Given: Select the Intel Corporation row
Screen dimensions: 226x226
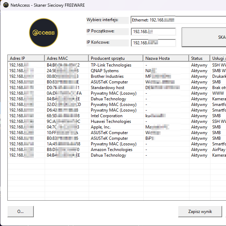Looking at the screenshot, I should point(117,115).
